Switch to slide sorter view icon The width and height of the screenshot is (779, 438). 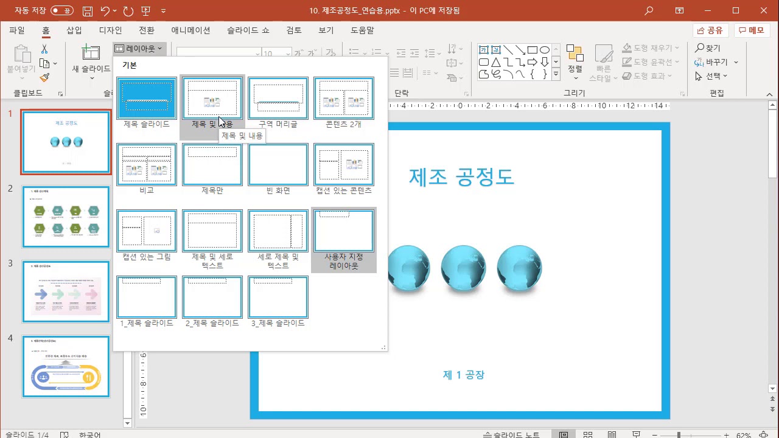coord(588,434)
